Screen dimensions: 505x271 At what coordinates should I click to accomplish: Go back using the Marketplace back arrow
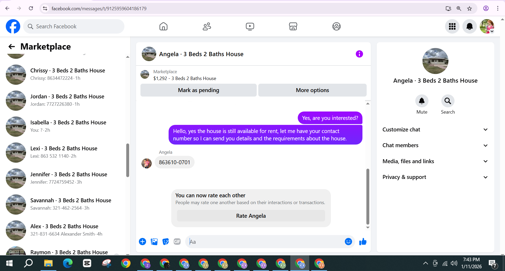pyautogui.click(x=12, y=47)
